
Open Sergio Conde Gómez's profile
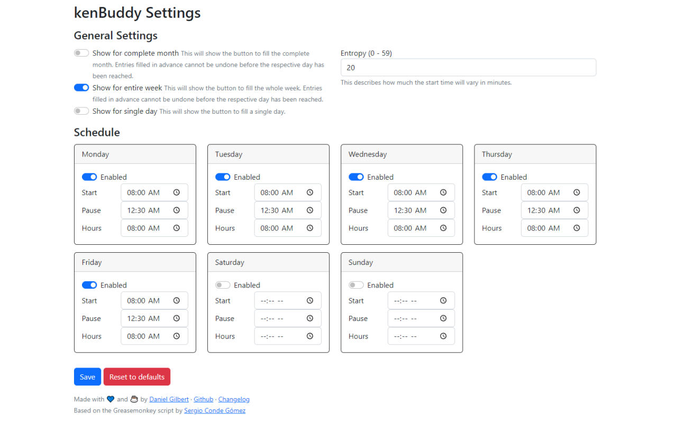pos(215,410)
